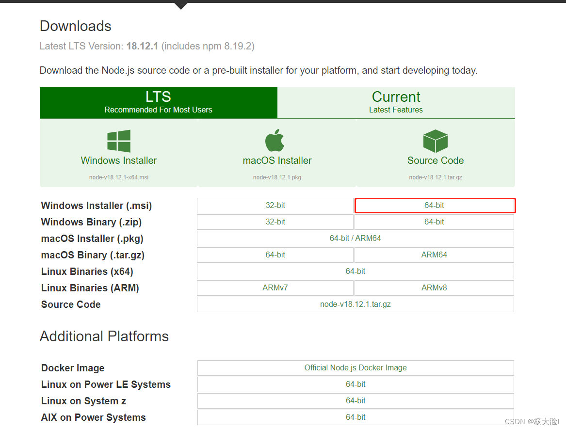Click the macOS Binary (.tar.gz) row label
This screenshot has height=430, width=566.
(x=93, y=255)
